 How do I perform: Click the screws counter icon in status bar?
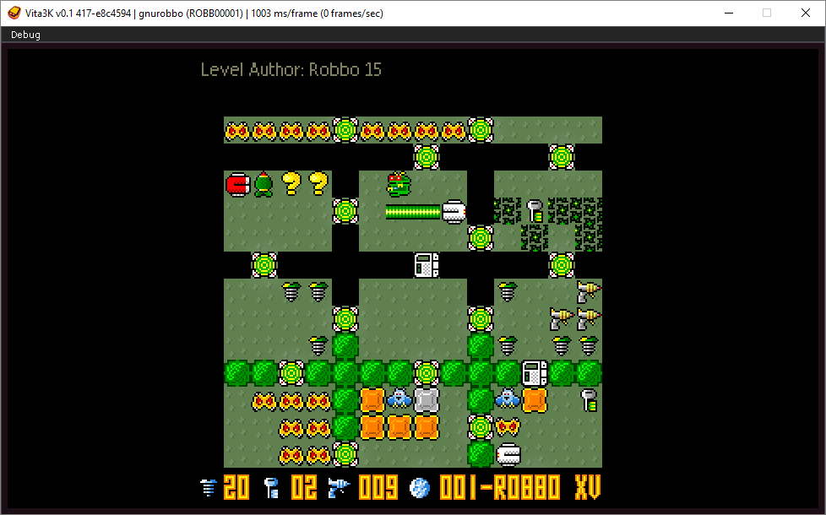tap(209, 487)
